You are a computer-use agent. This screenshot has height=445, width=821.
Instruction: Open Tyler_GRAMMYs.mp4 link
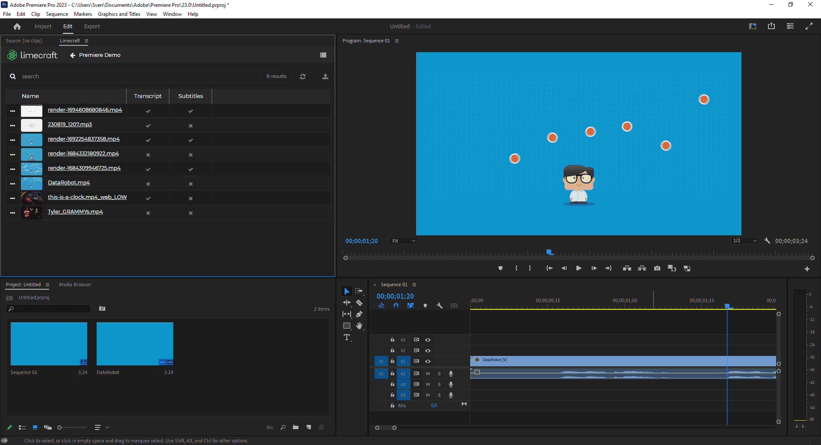click(x=75, y=212)
